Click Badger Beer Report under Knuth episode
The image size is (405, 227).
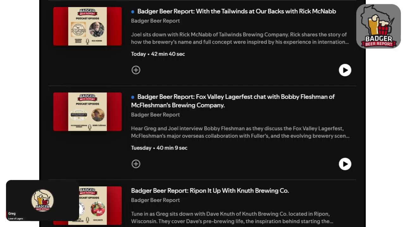point(155,200)
